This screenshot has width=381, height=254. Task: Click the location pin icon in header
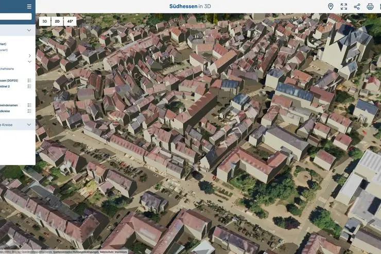(x=331, y=7)
